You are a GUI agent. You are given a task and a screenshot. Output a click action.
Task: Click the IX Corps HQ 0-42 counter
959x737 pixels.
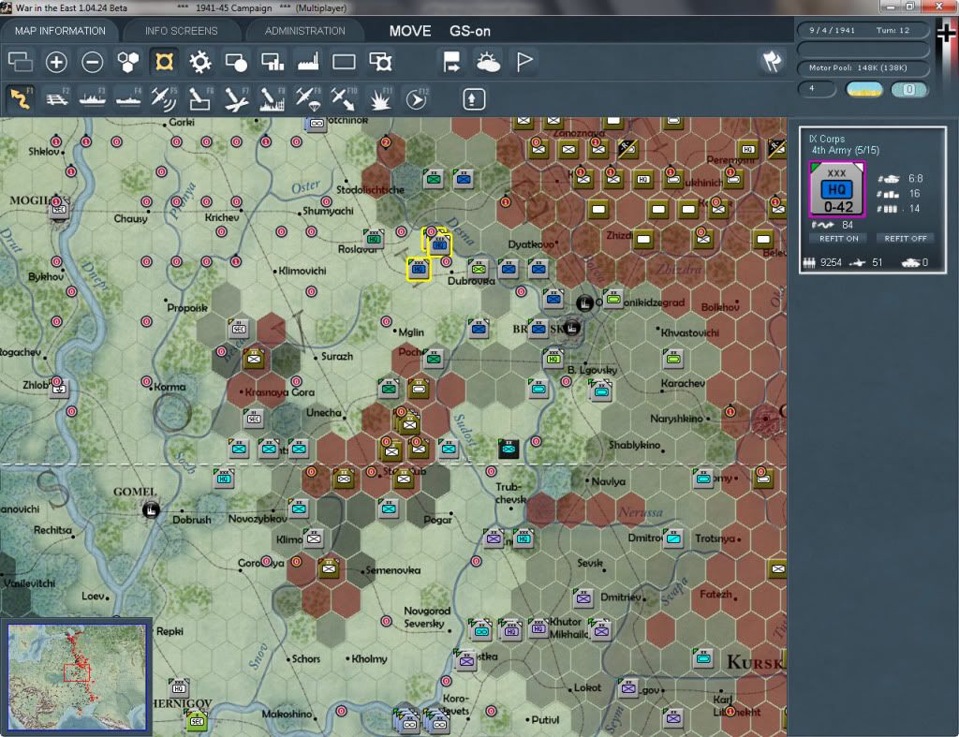click(x=836, y=189)
